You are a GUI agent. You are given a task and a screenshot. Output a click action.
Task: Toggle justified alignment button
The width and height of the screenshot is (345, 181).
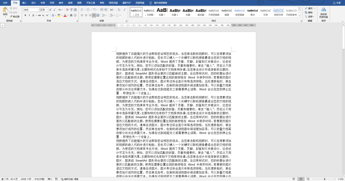(x=94, y=15)
